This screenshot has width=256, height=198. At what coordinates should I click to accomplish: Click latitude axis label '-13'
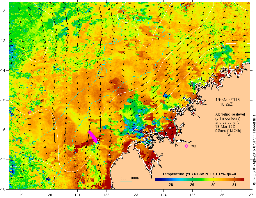point(3,41)
